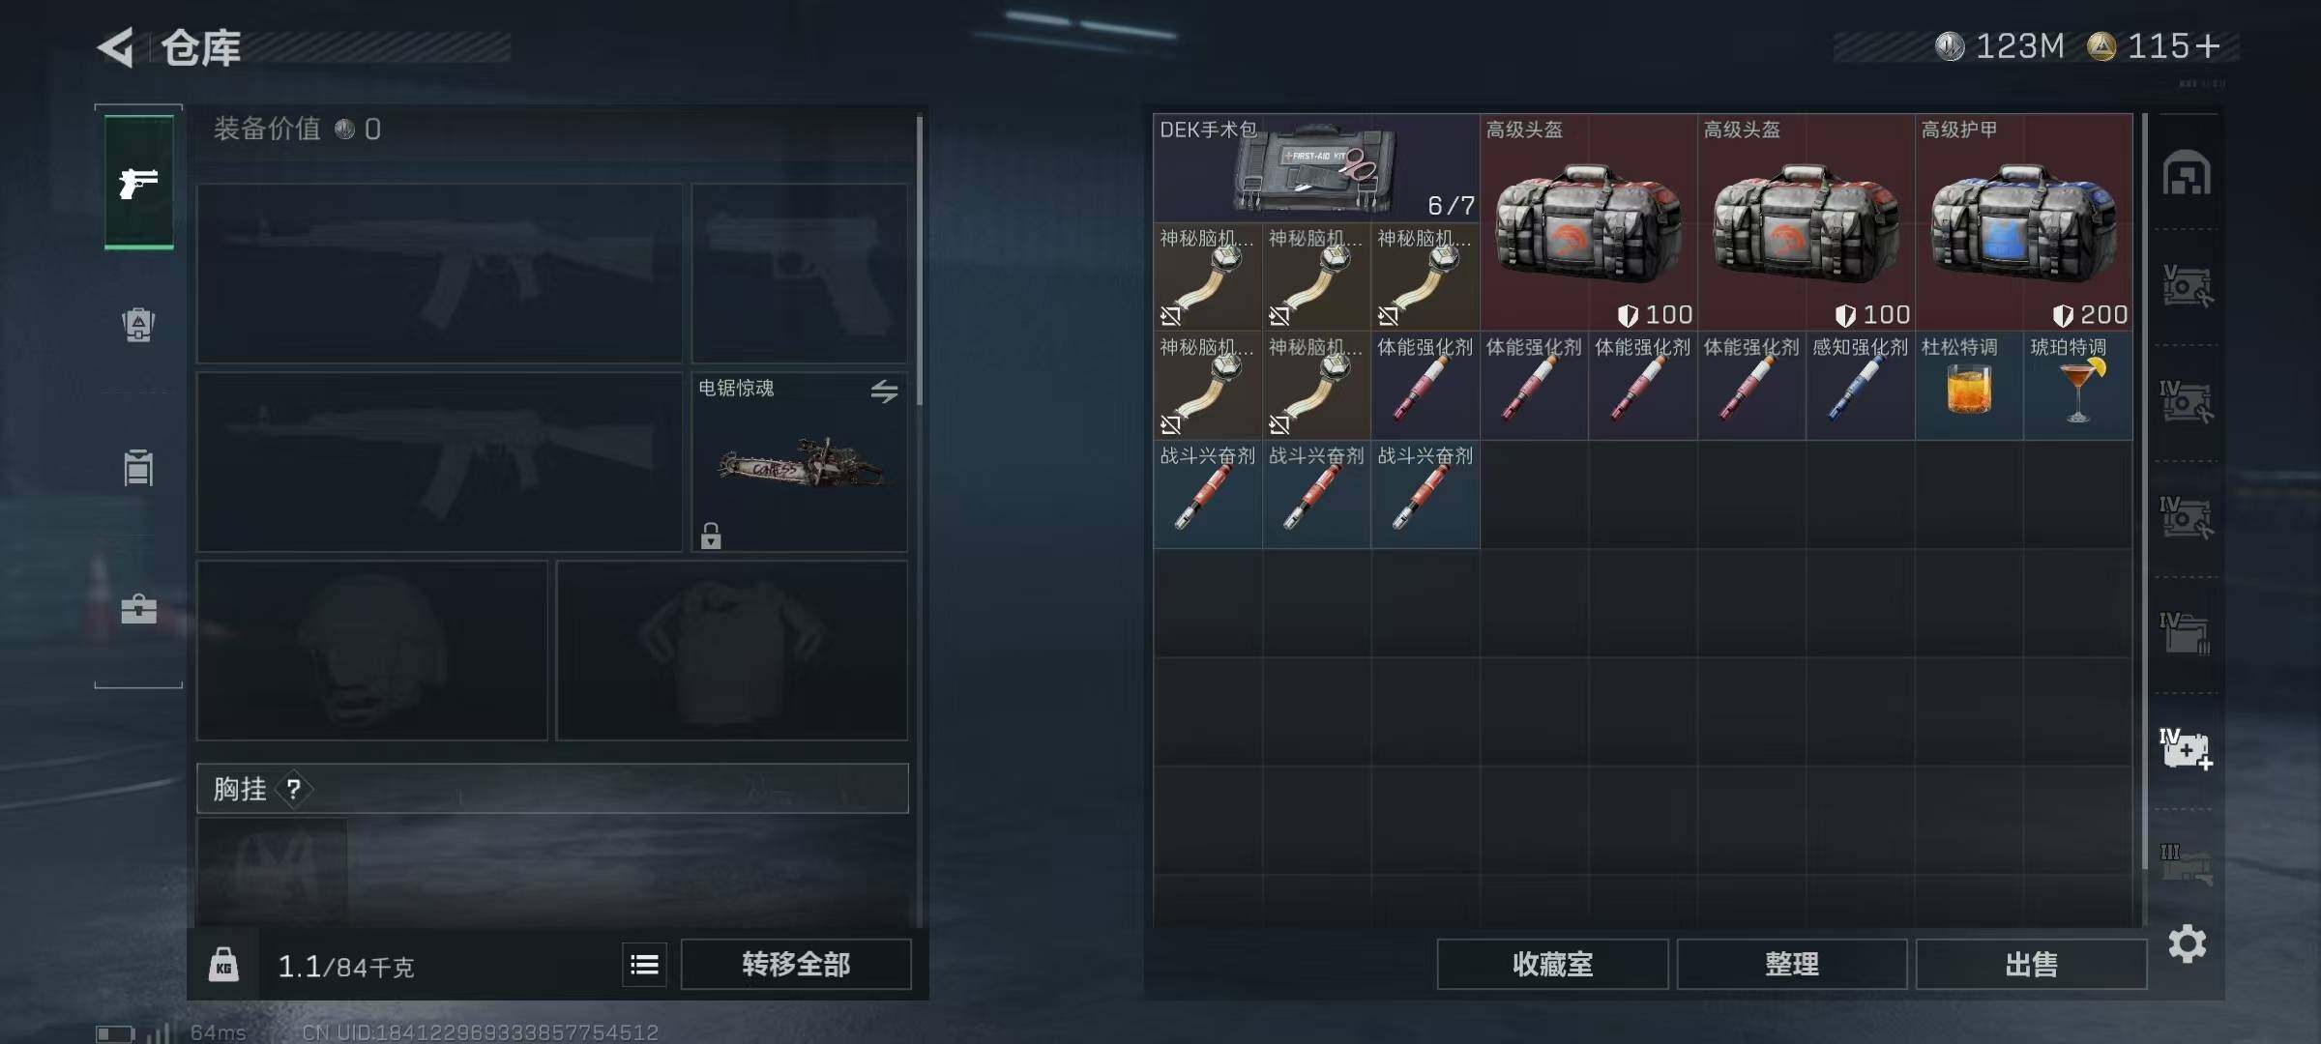Click the 胸挂 help question mark
This screenshot has height=1044, width=2321.
[294, 789]
